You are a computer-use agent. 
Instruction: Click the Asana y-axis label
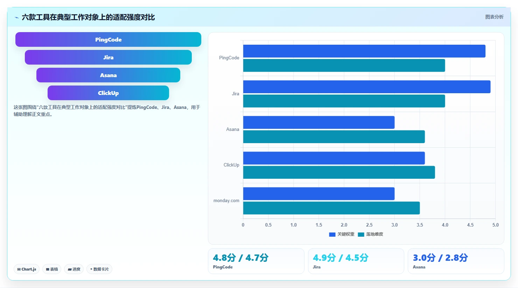(233, 130)
